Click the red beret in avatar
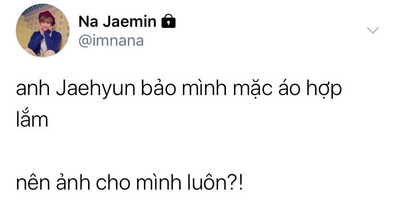This screenshot has height=208, width=395. click(x=47, y=17)
